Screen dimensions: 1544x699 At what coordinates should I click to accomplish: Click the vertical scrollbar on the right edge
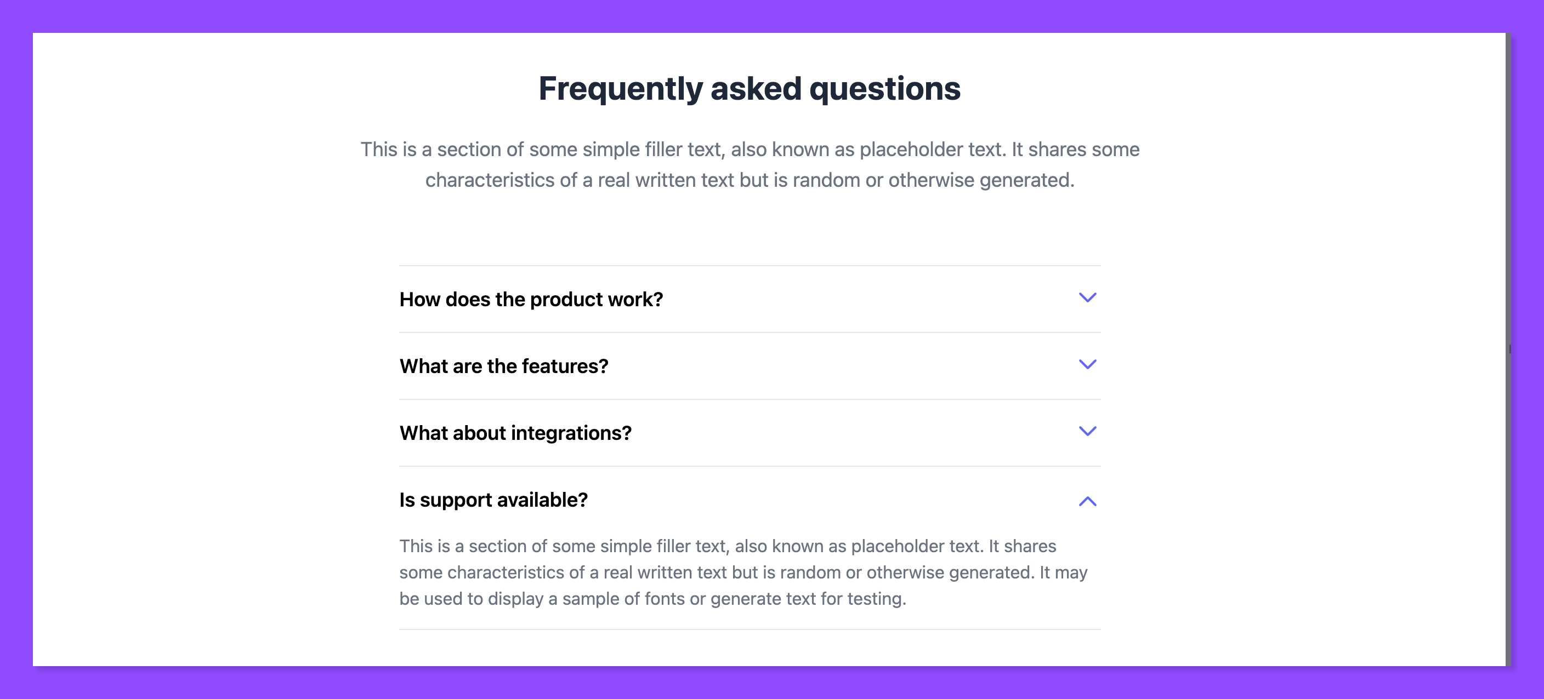coord(1509,349)
